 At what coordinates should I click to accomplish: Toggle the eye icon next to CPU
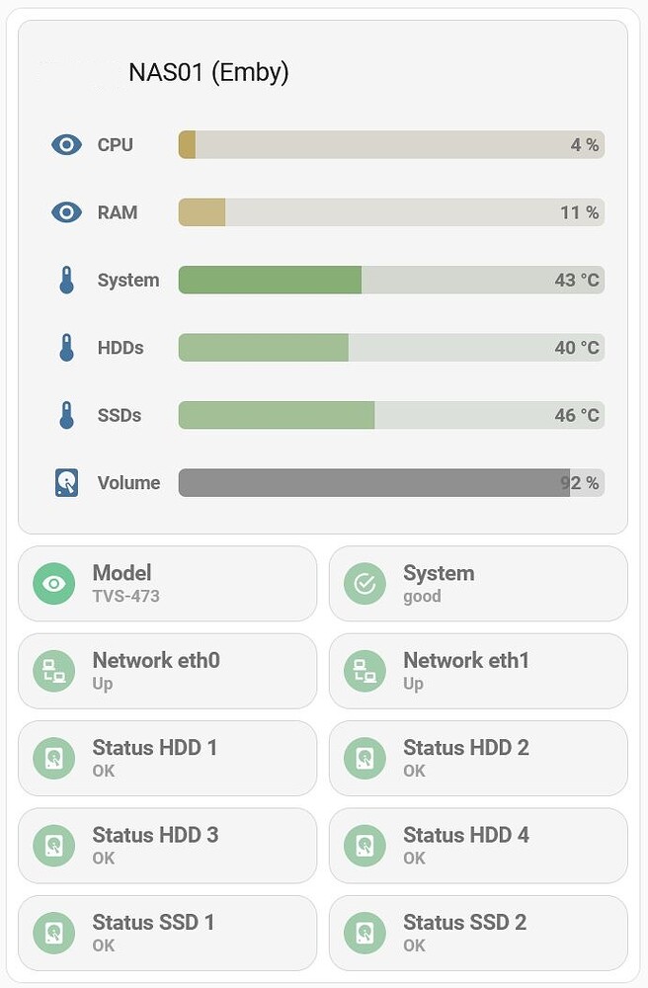[x=66, y=144]
